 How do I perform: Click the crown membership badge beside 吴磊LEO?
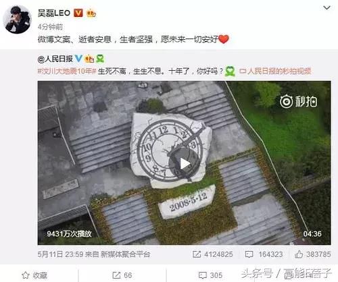(x=91, y=13)
